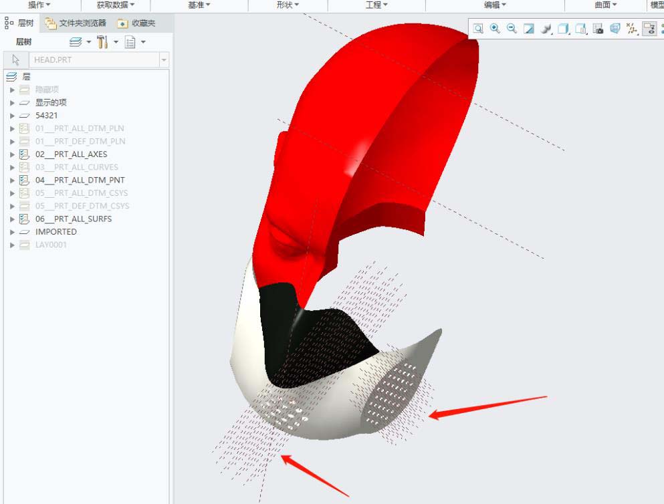Click the Zoom Out magnifier icon
This screenshot has width=664, height=504.
512,28
